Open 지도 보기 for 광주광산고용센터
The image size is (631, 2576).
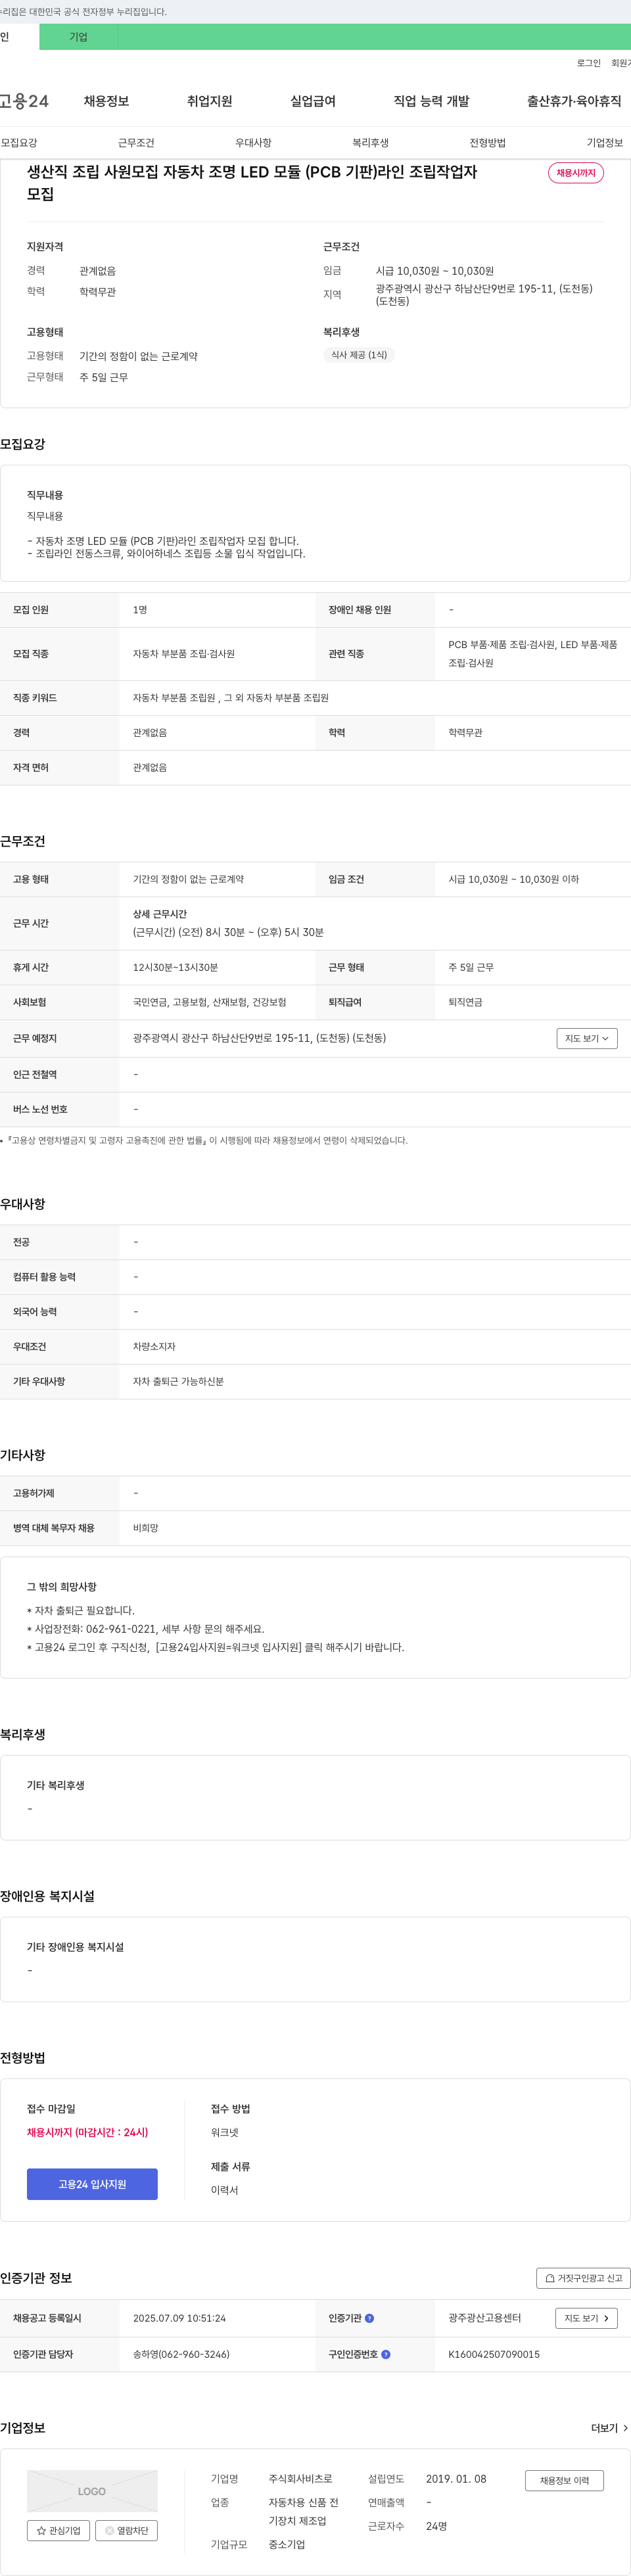[x=586, y=2318]
